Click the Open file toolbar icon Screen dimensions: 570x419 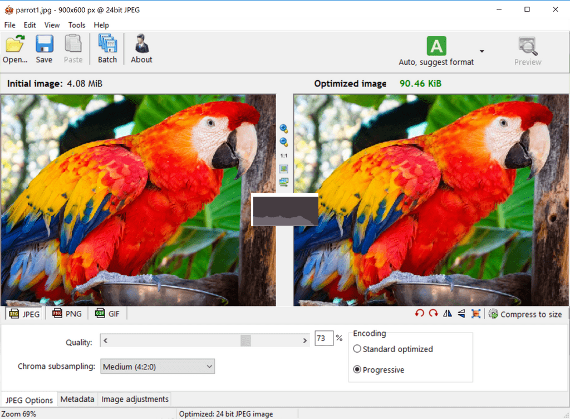(15, 49)
